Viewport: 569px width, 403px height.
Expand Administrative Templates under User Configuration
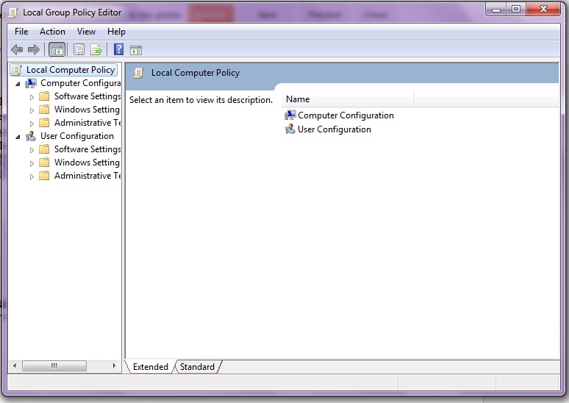point(32,176)
